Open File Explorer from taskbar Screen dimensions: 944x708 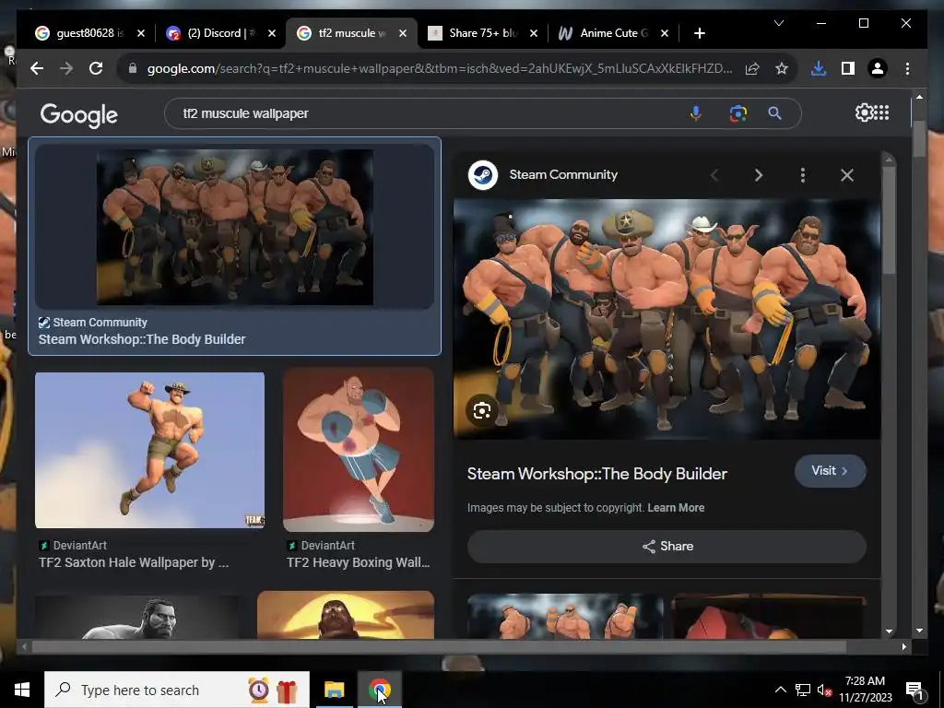click(334, 690)
